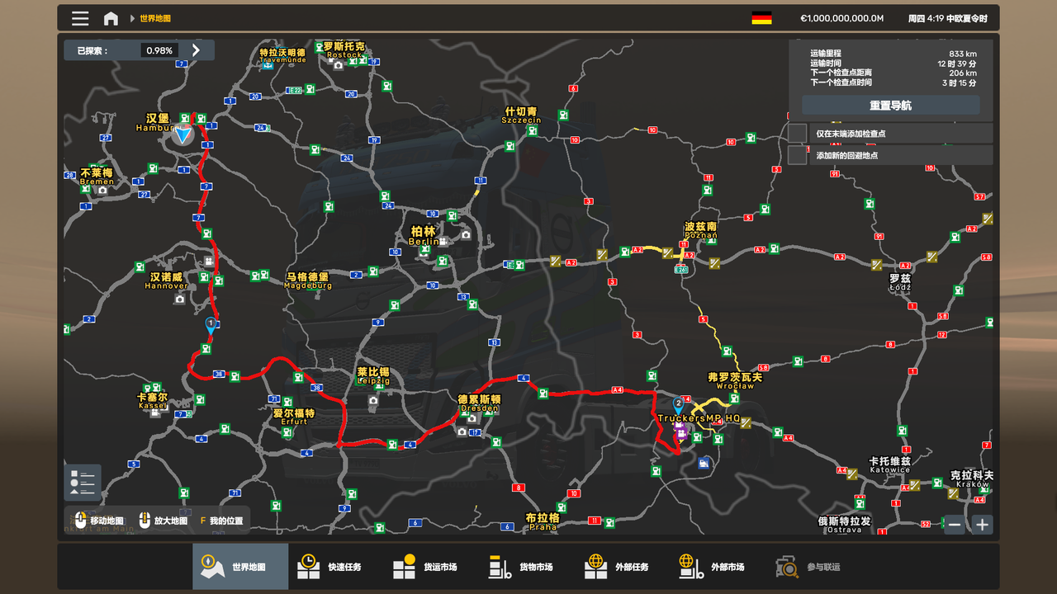Zoom out the map with minus button
Image resolution: width=1057 pixels, height=594 pixels.
pyautogui.click(x=955, y=524)
